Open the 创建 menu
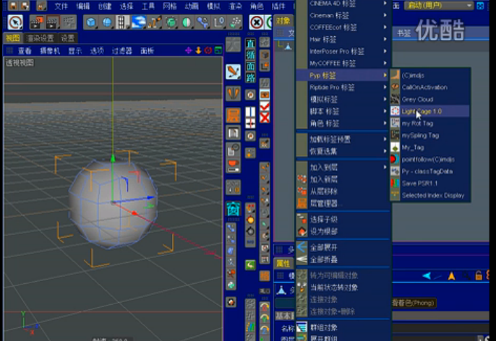The image size is (496, 341). [105, 6]
